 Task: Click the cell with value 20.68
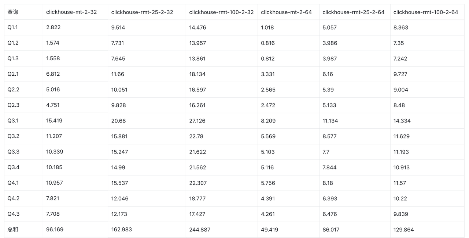[x=118, y=121]
